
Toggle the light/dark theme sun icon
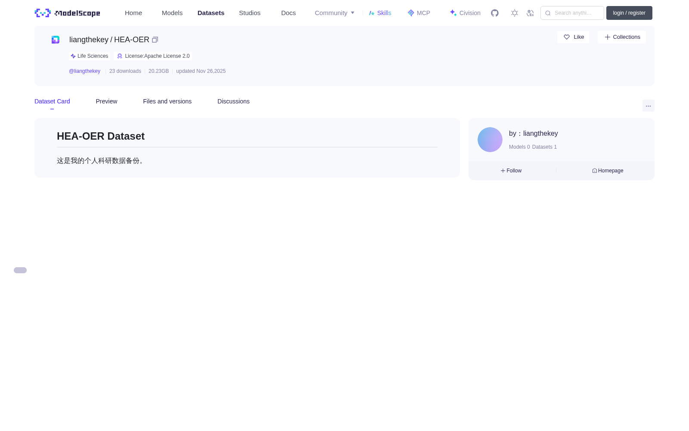(515, 13)
